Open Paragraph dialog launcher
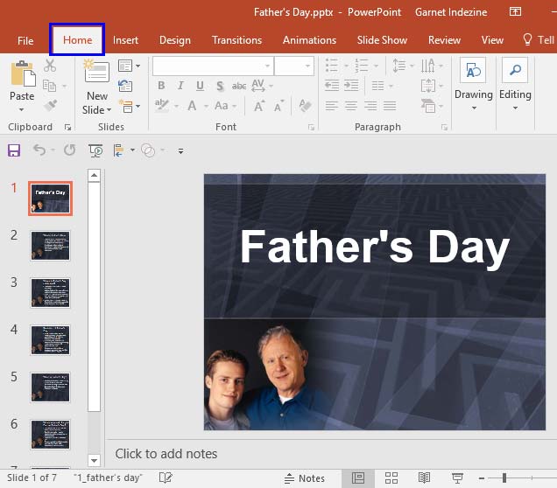This screenshot has height=488, width=557. [x=444, y=128]
